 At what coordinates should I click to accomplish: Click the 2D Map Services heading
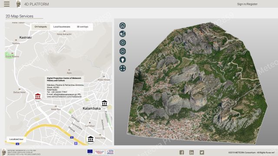[19, 16]
